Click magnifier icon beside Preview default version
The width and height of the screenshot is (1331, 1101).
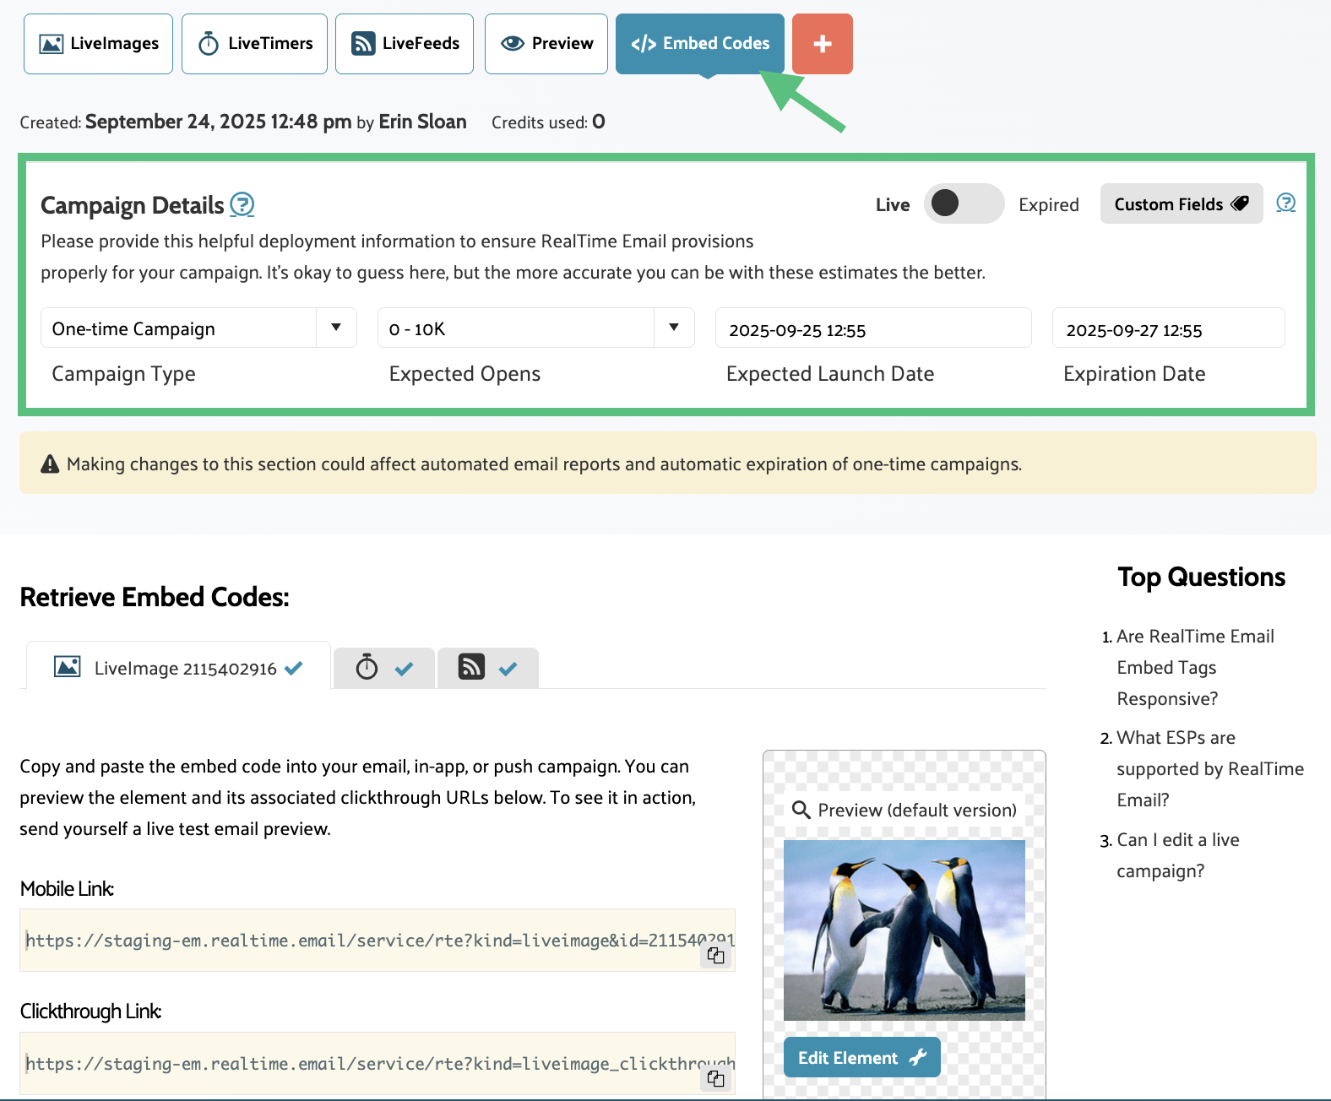tap(801, 810)
